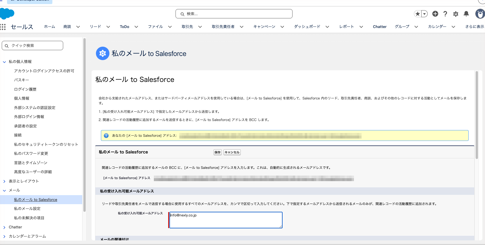Switch to the ダッシュボード tab
This screenshot has height=245, width=485.
(x=307, y=27)
